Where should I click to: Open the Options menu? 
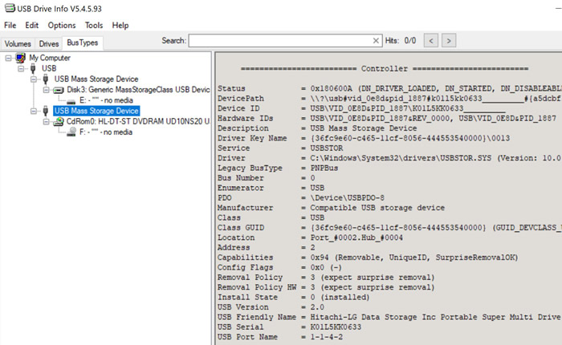pyautogui.click(x=62, y=25)
